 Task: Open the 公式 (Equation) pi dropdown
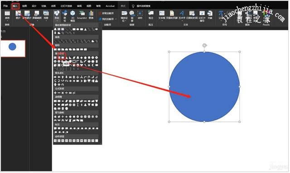[x=221, y=16]
